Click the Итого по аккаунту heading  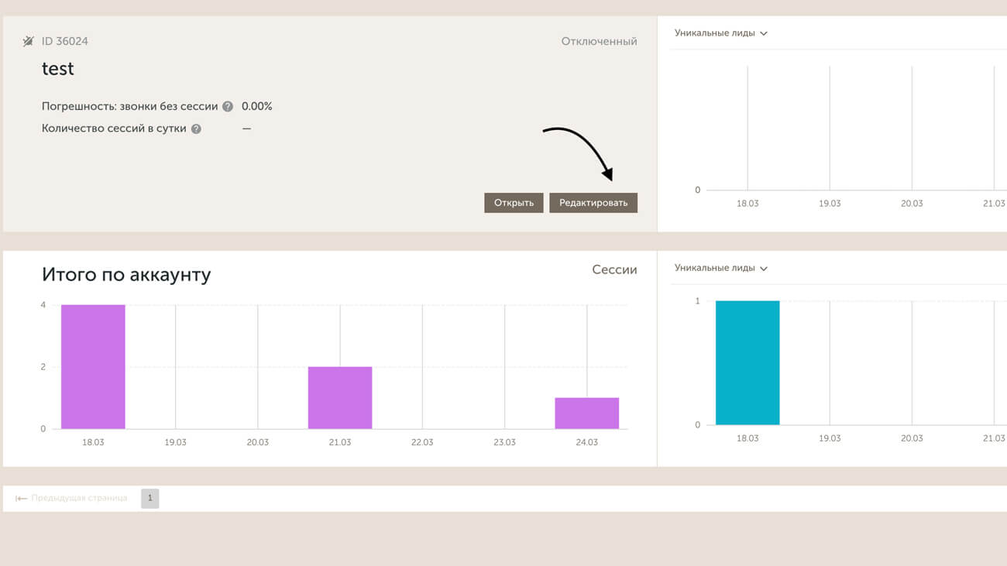click(126, 274)
